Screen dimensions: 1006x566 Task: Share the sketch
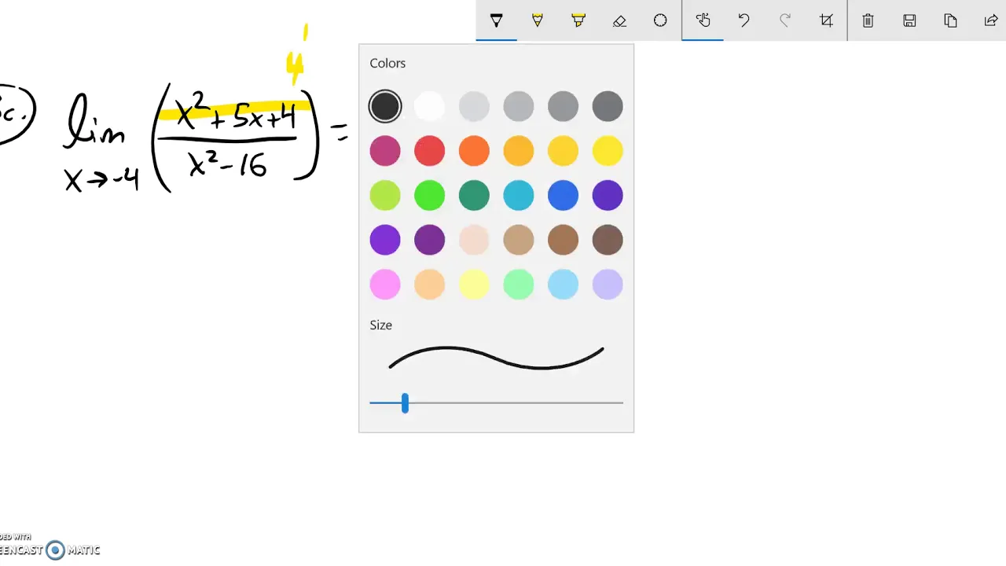coord(991,20)
